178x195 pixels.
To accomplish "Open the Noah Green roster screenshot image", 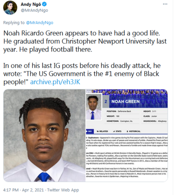I will click(x=127, y=136).
